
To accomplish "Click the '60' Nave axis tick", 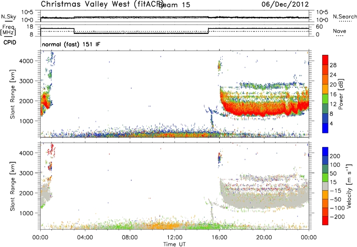I will (320, 27).
